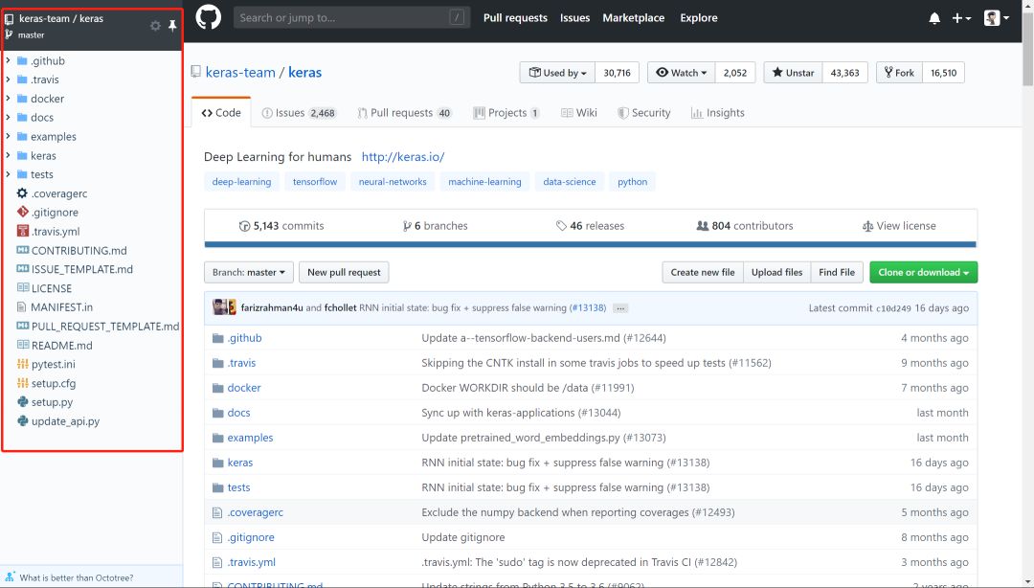Click View license link

pyautogui.click(x=899, y=226)
